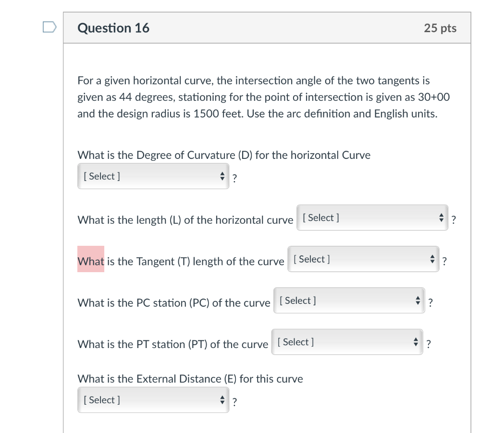Click the question mark beside the External Distance dropdown
The image size is (492, 433).
pos(234,402)
